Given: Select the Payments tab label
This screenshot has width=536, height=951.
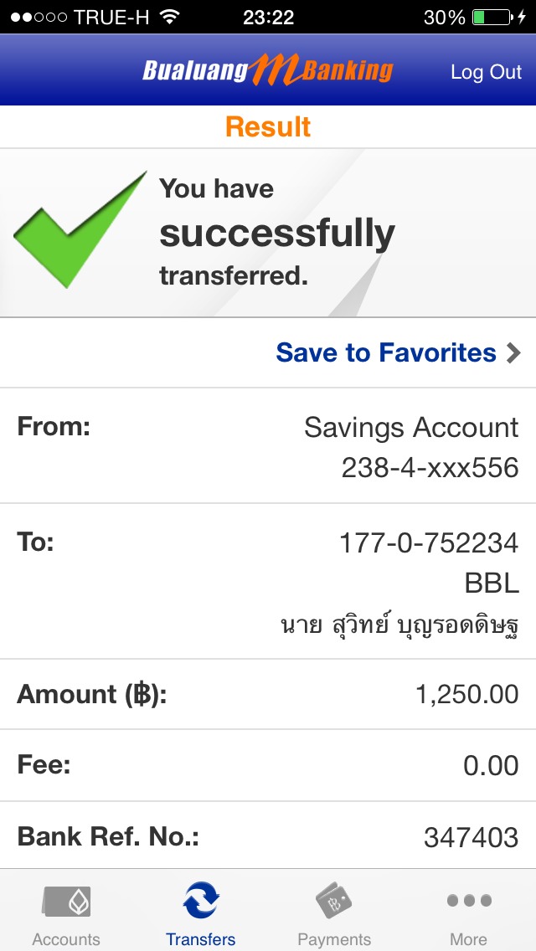Looking at the screenshot, I should point(334,938).
